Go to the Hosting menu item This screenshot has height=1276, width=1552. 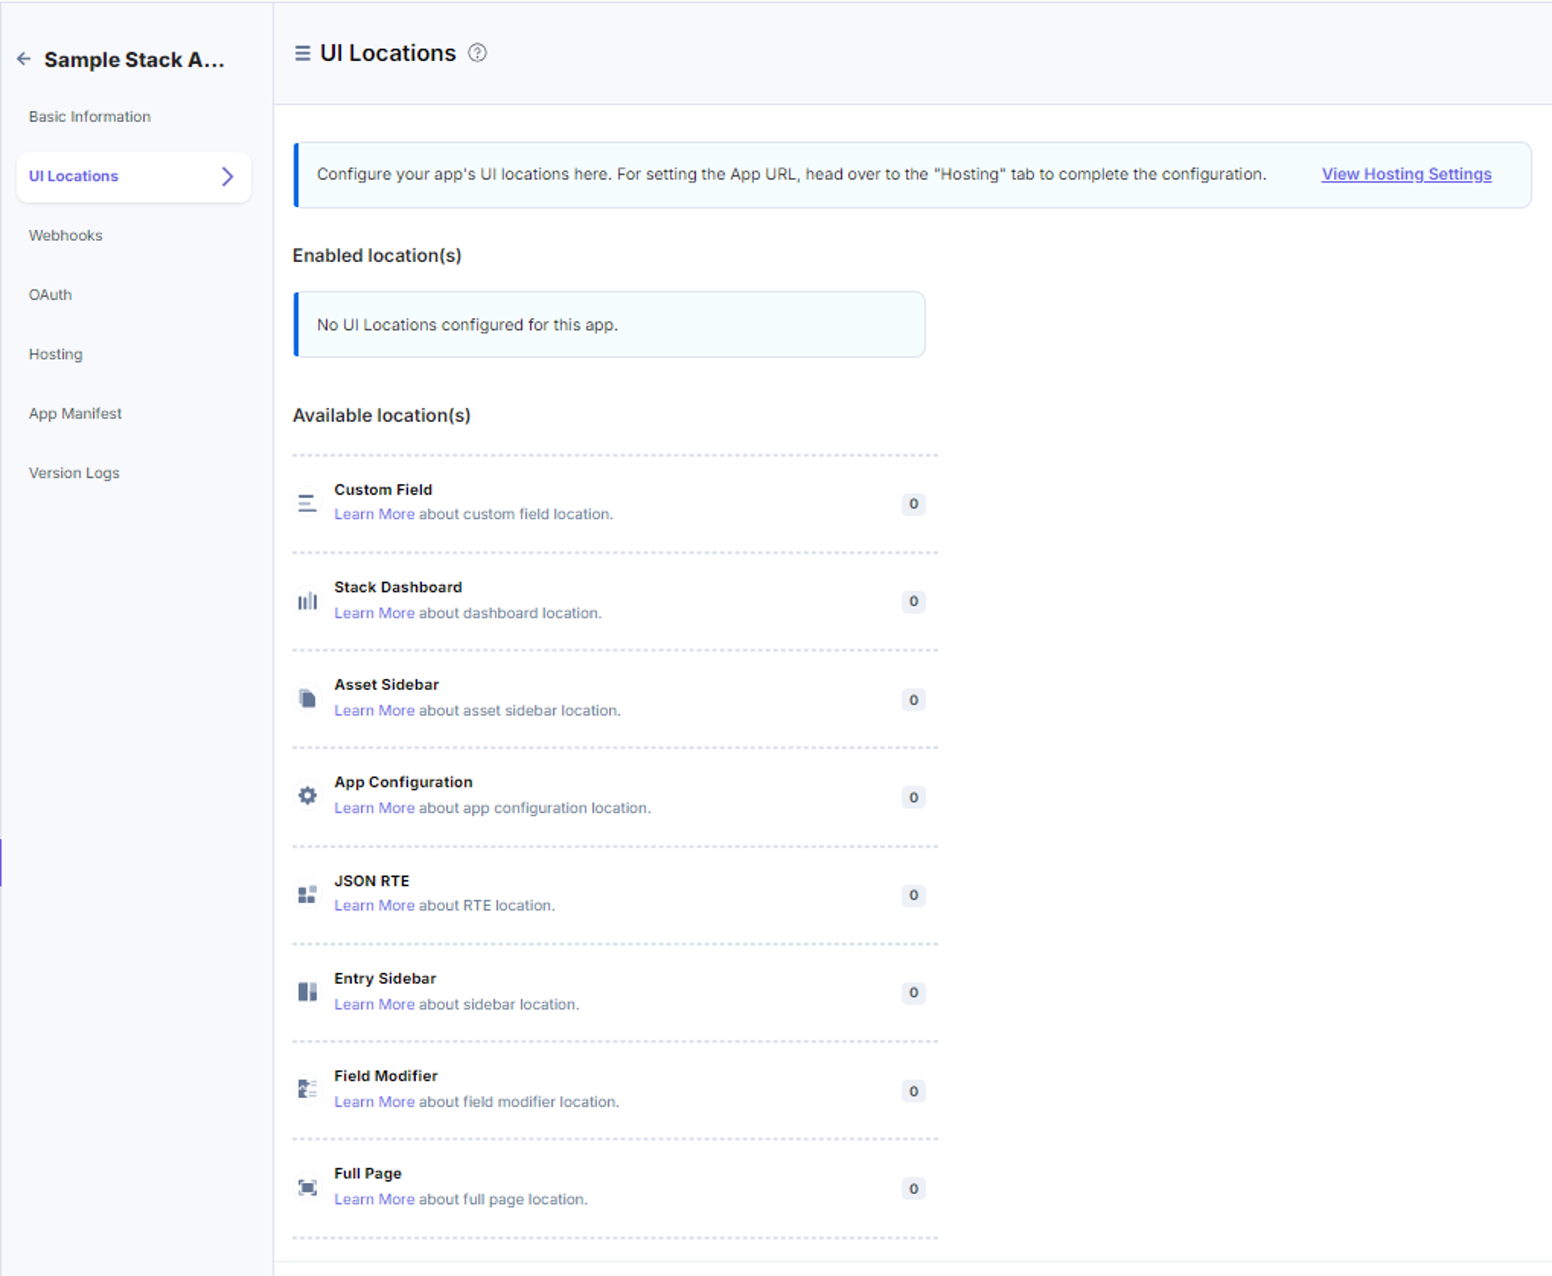click(x=56, y=354)
